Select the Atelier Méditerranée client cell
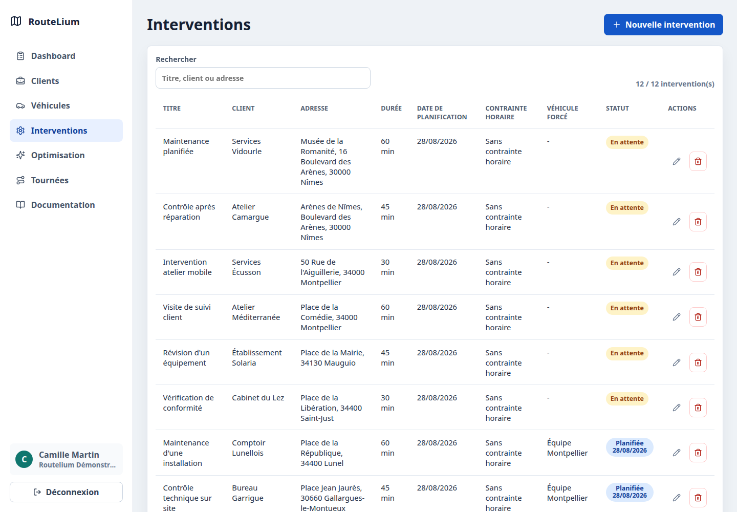 256,312
